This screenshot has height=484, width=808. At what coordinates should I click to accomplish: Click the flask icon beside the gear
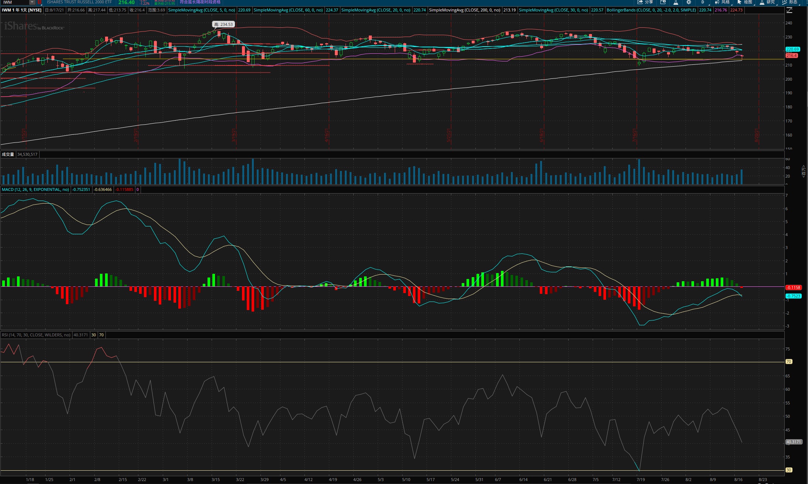676,2
